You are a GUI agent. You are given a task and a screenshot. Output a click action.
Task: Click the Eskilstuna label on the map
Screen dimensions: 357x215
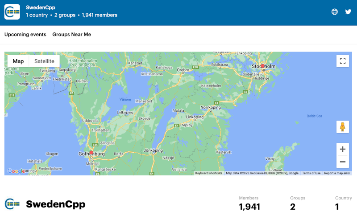pos(220,65)
